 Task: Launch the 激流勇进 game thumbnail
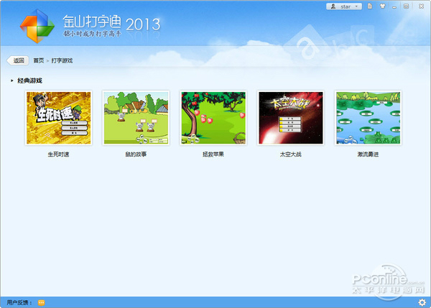pos(368,118)
